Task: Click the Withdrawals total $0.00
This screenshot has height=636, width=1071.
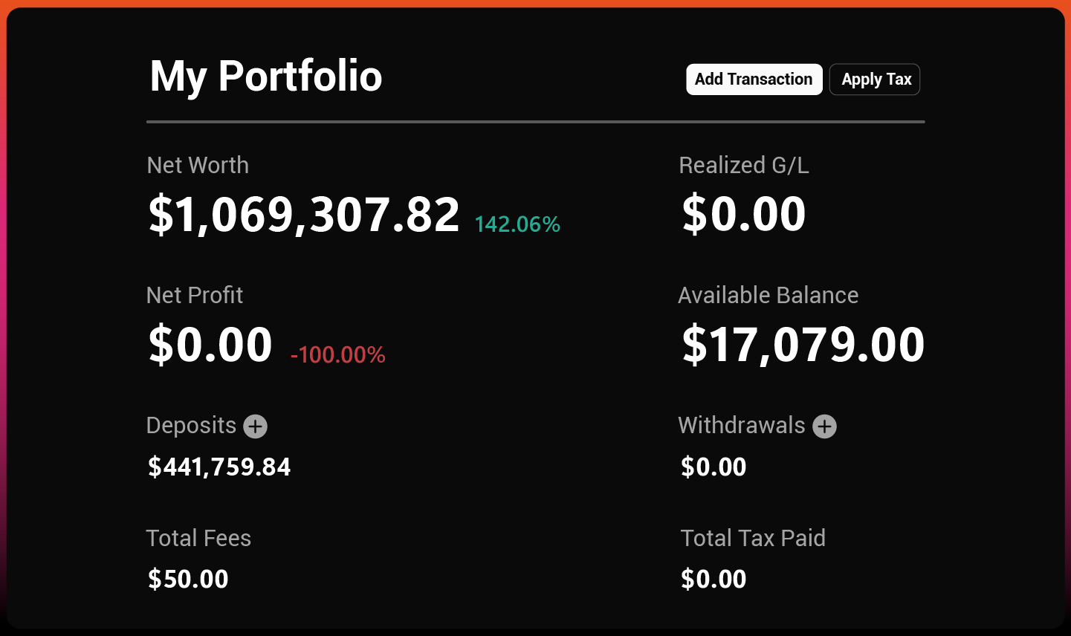Action: pyautogui.click(x=714, y=467)
